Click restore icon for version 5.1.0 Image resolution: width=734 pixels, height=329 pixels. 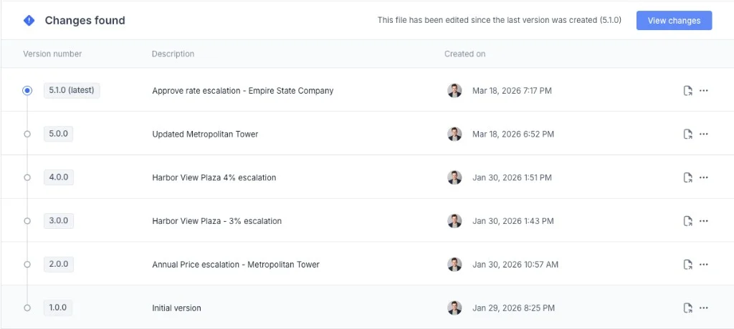[x=687, y=91]
